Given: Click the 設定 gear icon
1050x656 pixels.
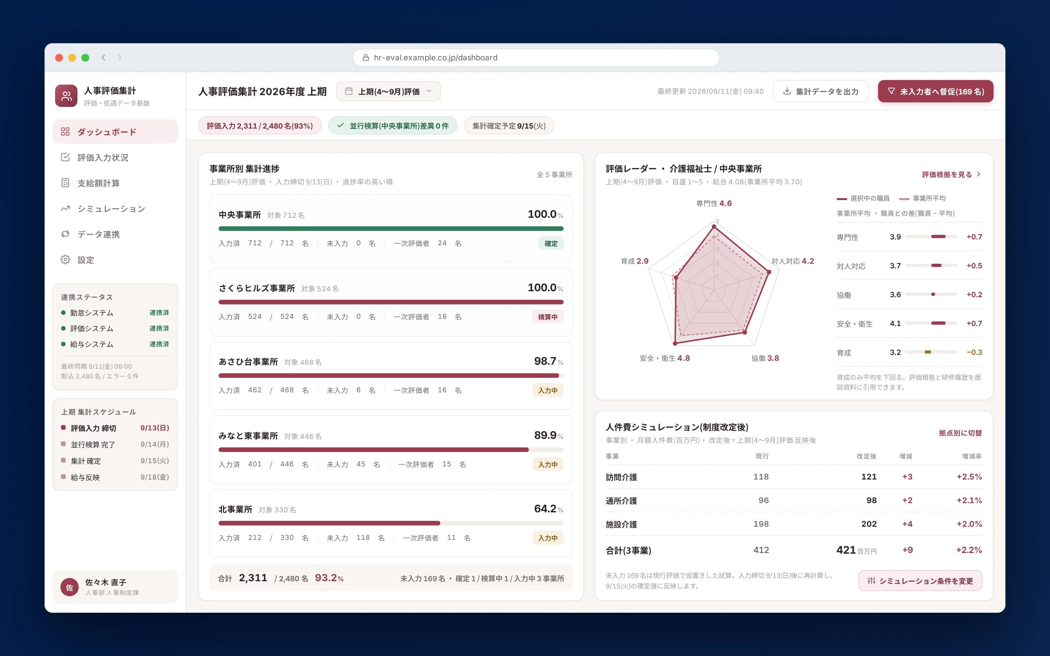Looking at the screenshot, I should point(65,259).
